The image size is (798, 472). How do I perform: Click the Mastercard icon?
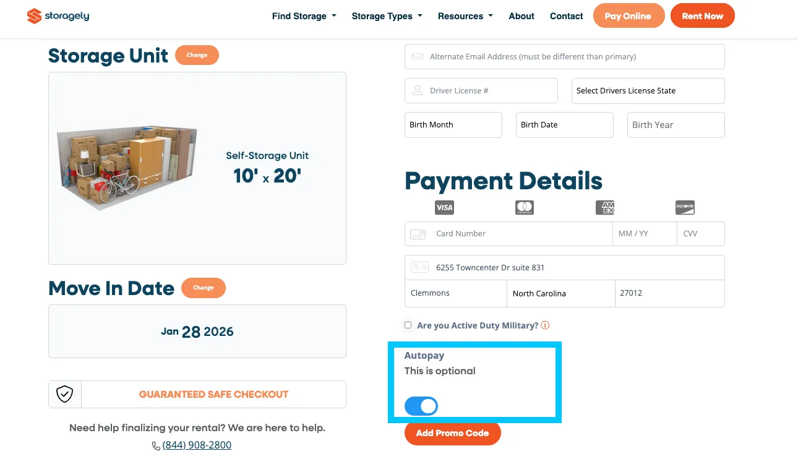pos(525,208)
